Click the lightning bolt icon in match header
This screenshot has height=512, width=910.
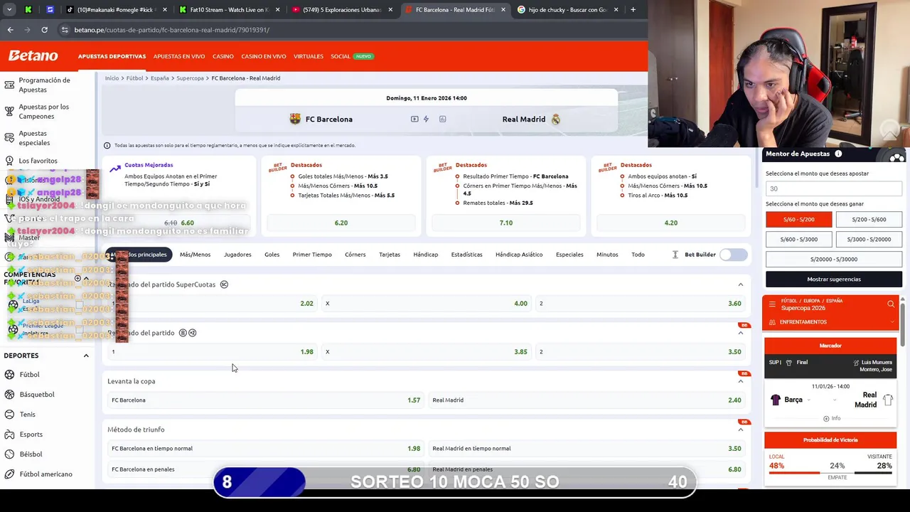(427, 119)
